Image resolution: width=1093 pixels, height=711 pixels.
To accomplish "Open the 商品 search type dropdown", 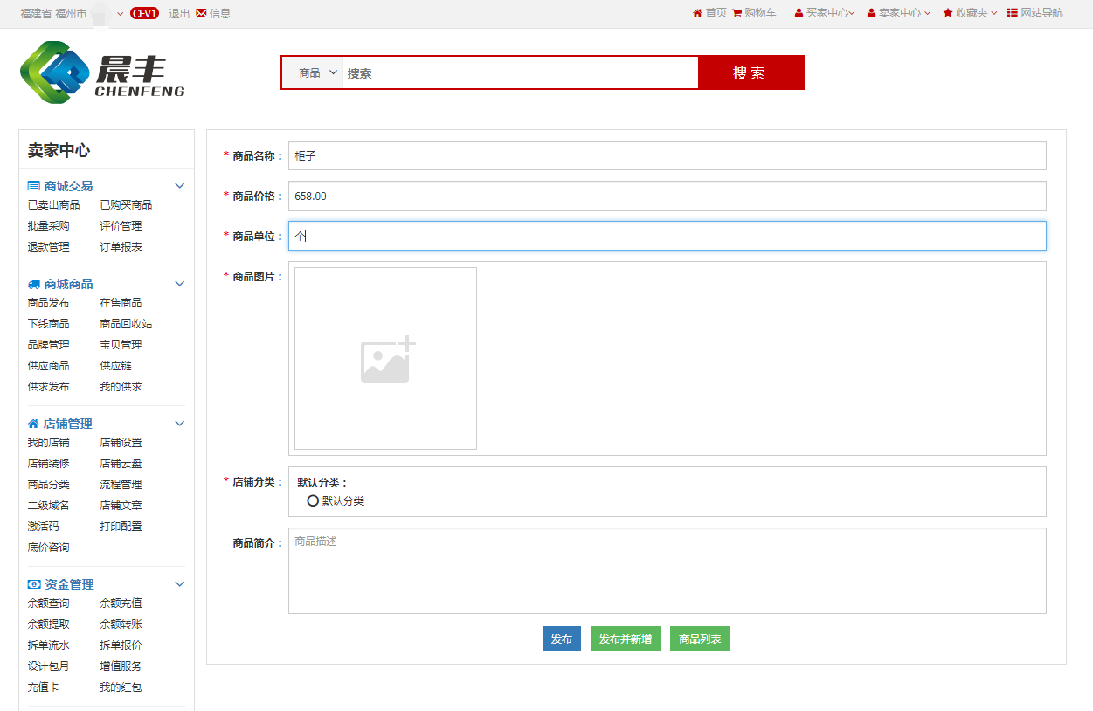I will tap(318, 73).
